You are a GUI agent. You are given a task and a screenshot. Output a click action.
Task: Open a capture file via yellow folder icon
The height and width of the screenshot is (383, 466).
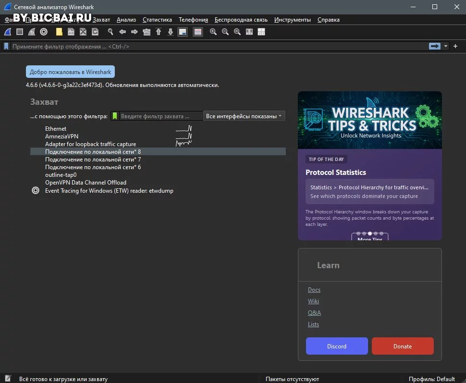click(59, 32)
